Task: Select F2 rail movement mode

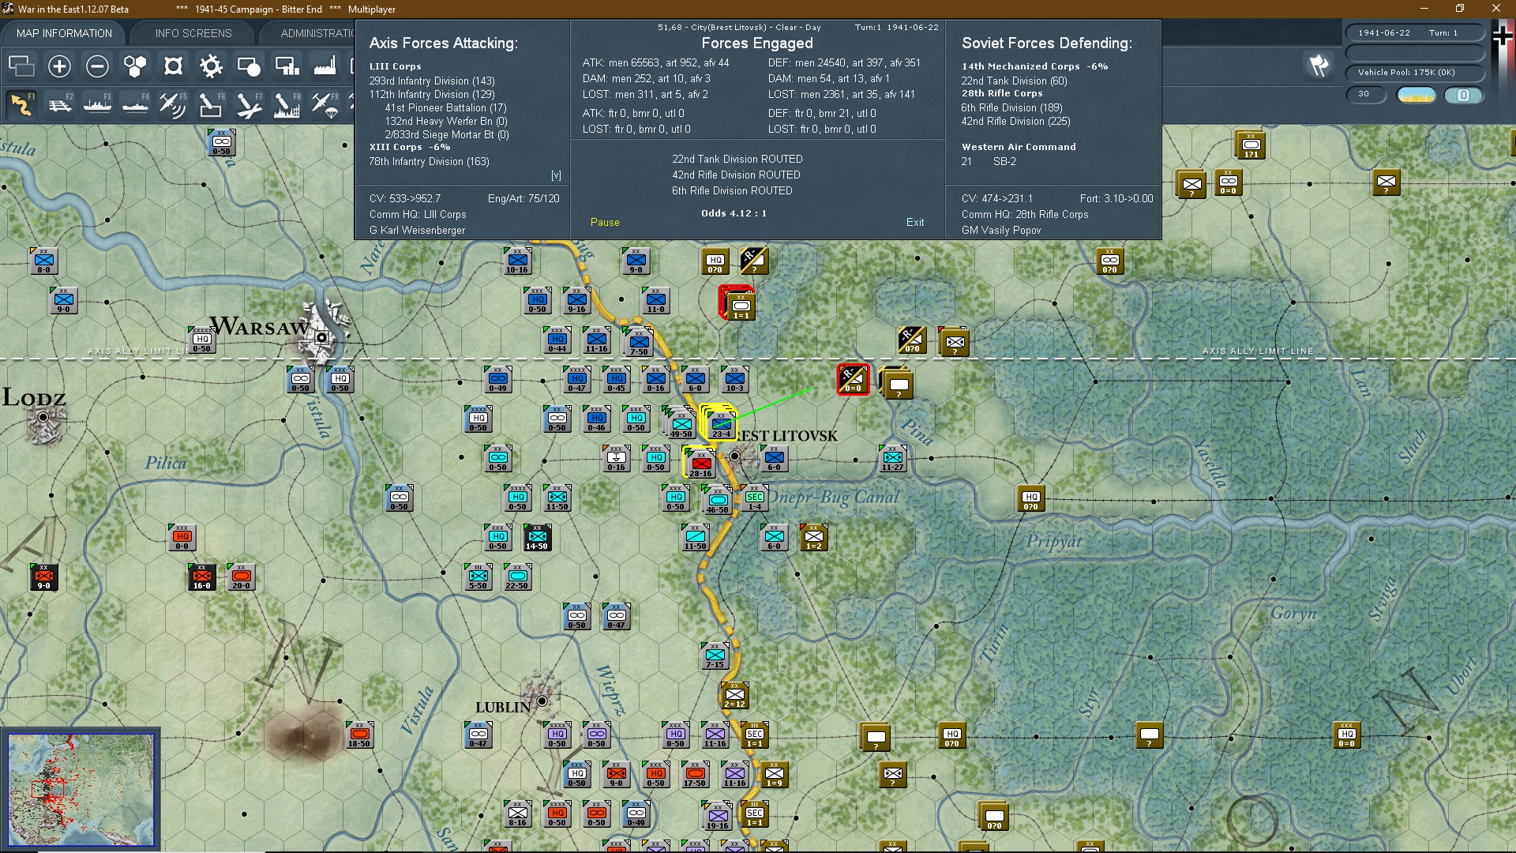Action: coord(59,104)
